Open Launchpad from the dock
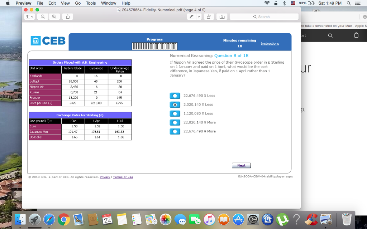Screen dimensions: 367x229 (35, 220)
